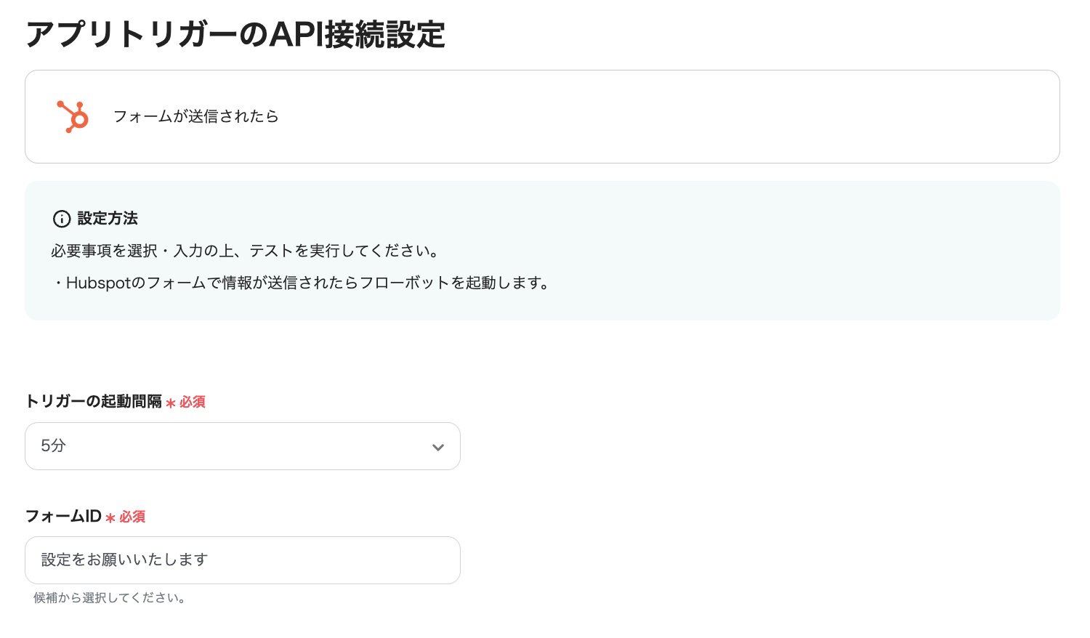Viewport: 1090px width, 638px height.
Task: Click the フォームが送信されたら trigger title
Action: tap(196, 116)
